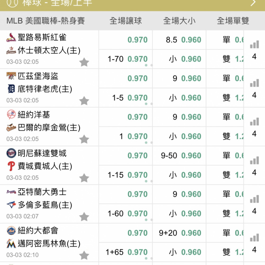
Task: Tap the New York Mets logo
Action: [x=11, y=230]
